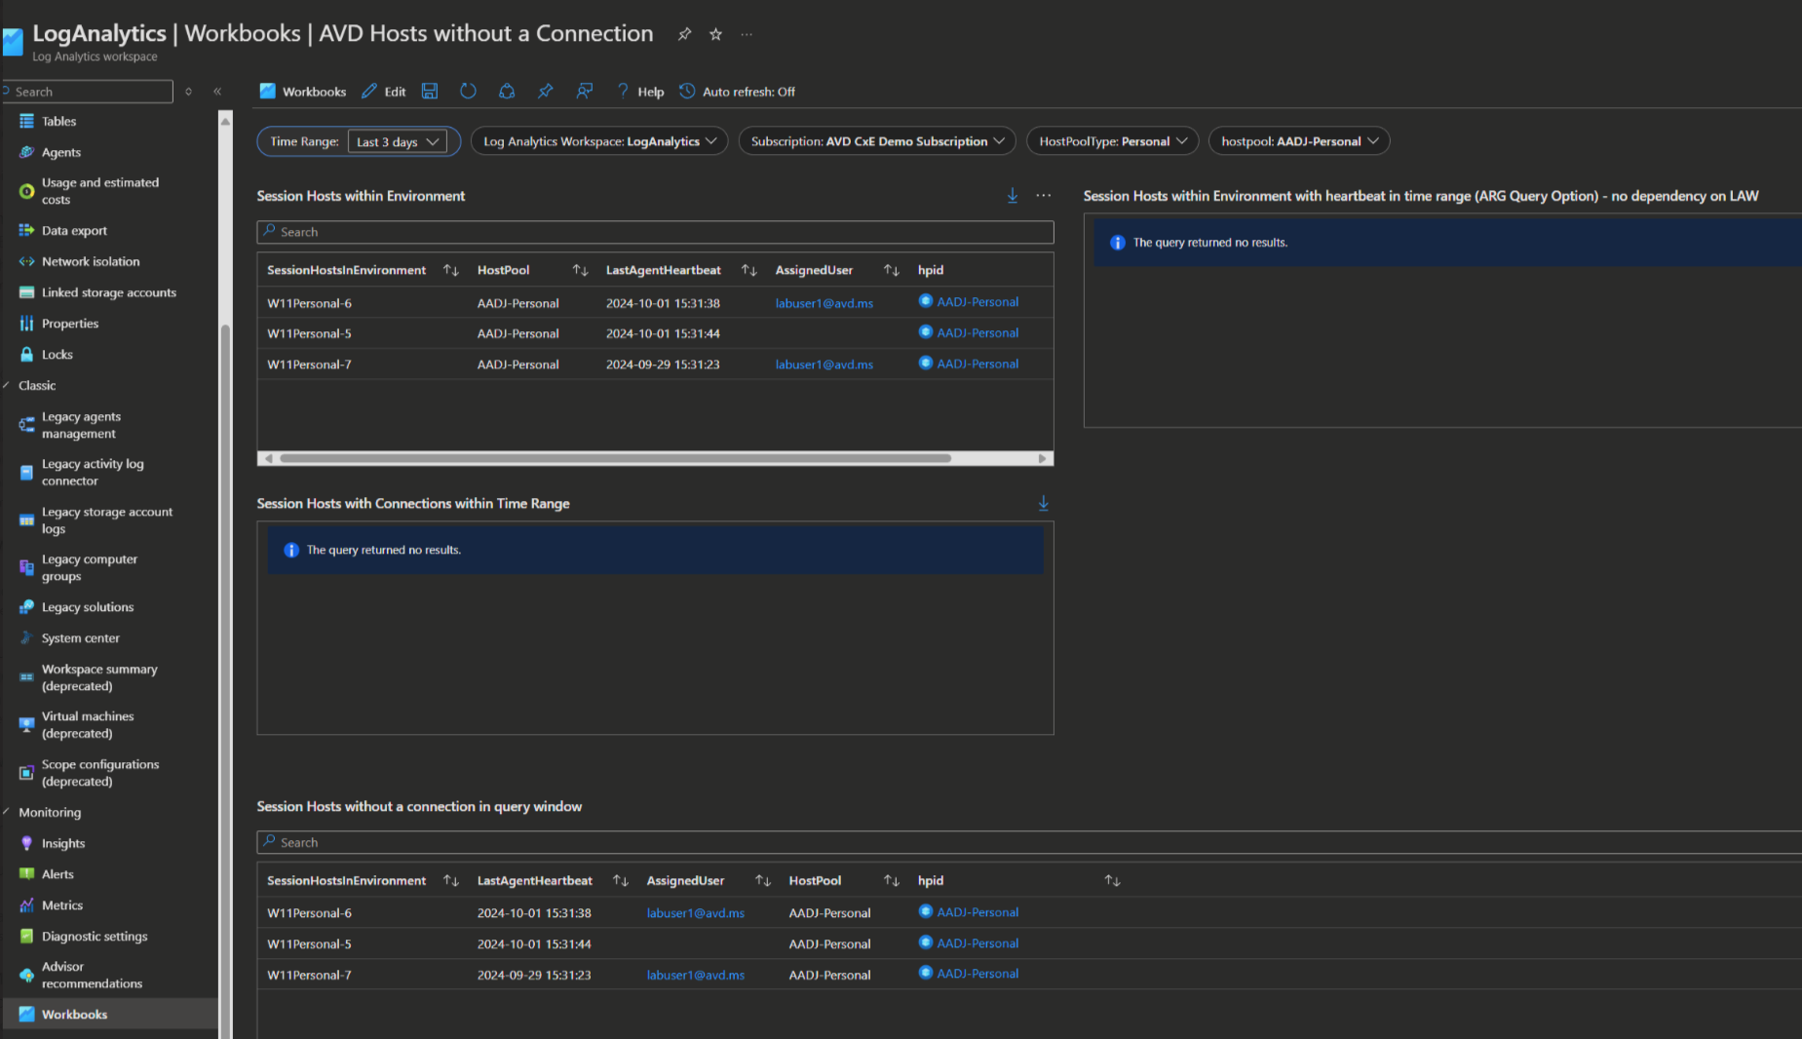The height and width of the screenshot is (1039, 1802).
Task: Expand the HostPoolType Personal dropdown
Action: [1112, 141]
